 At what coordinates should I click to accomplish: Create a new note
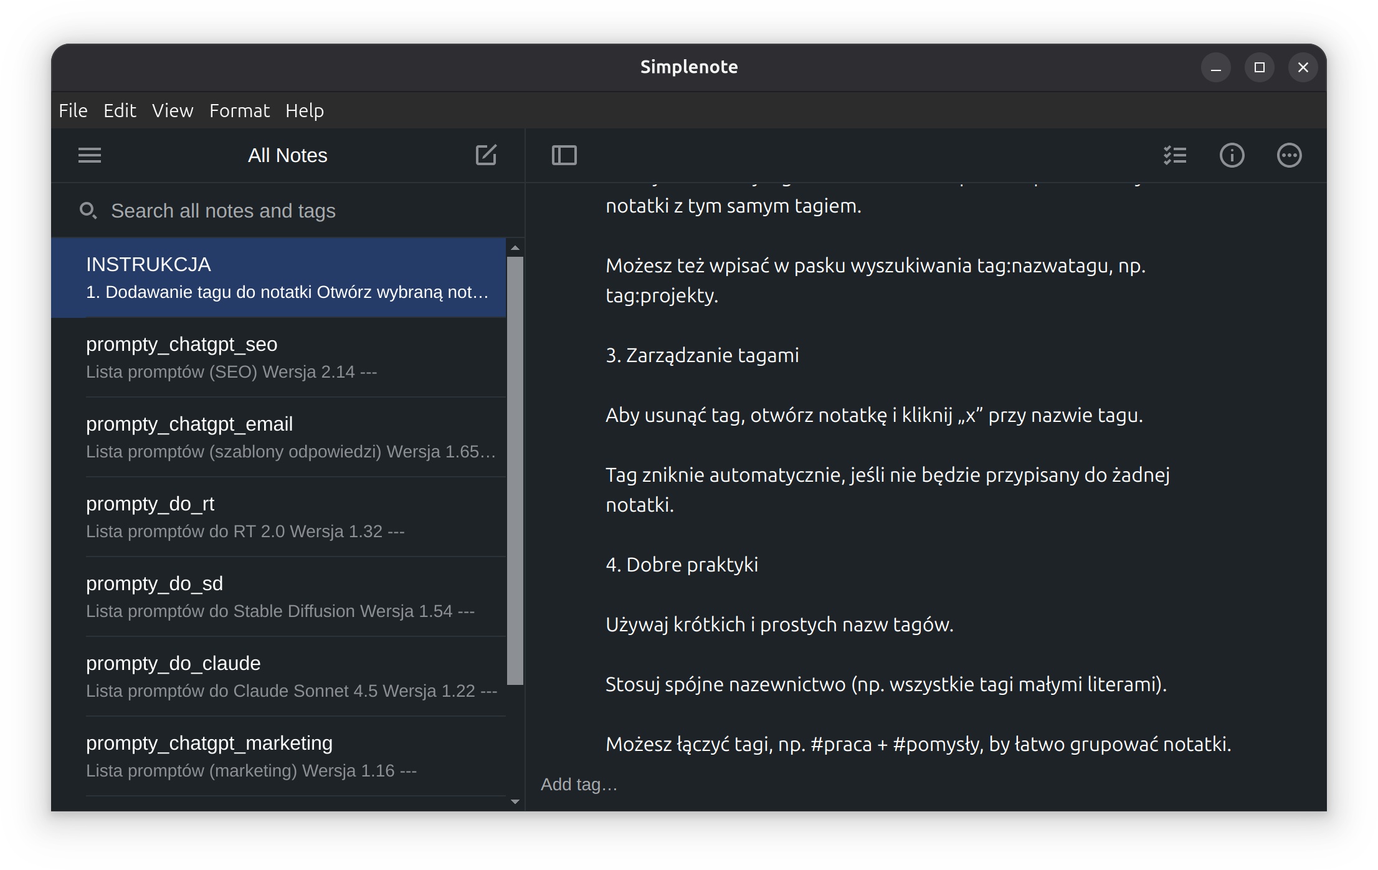tap(486, 155)
